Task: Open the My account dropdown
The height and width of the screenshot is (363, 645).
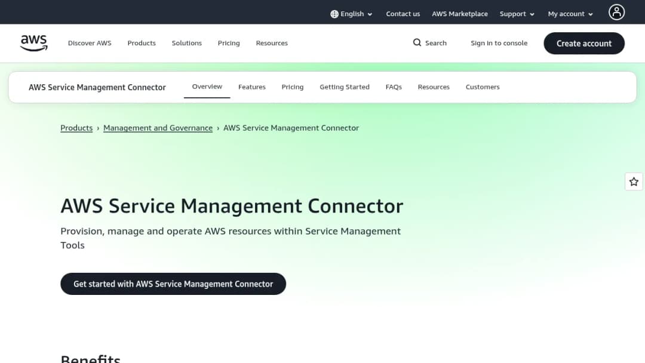Action: click(x=570, y=14)
